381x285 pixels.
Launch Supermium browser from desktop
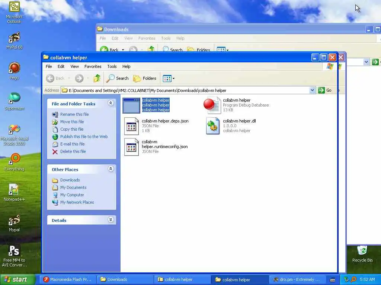coord(14,101)
